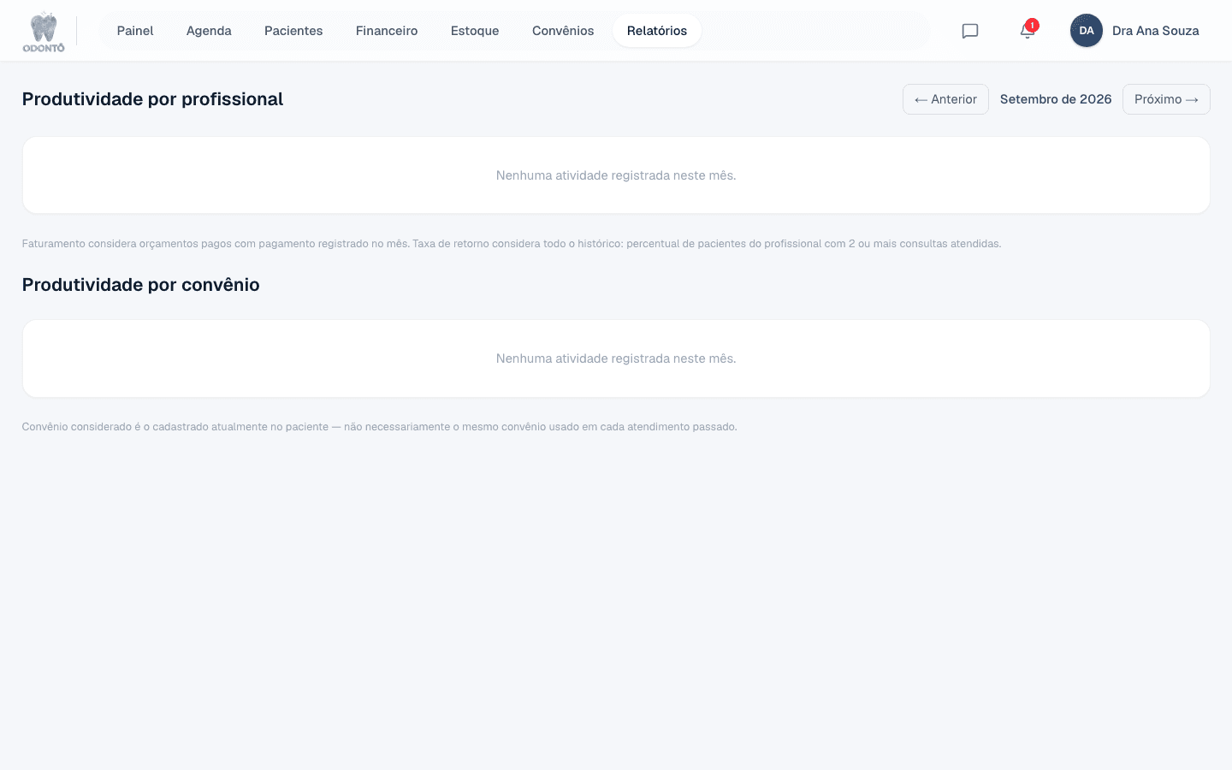Click the empty card under Produtividade por convênio

pos(616,358)
